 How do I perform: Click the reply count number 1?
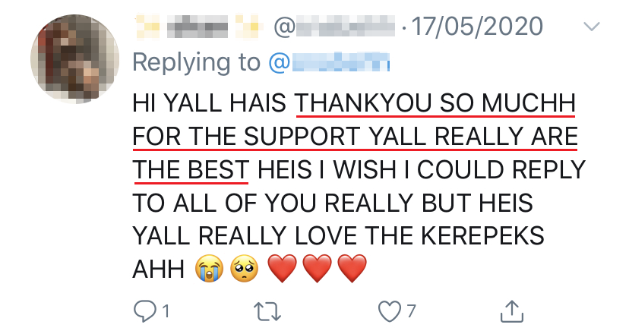click(x=166, y=311)
